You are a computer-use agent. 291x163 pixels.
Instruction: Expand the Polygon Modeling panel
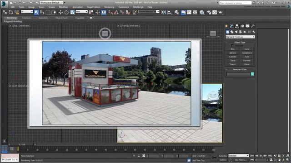13,21
